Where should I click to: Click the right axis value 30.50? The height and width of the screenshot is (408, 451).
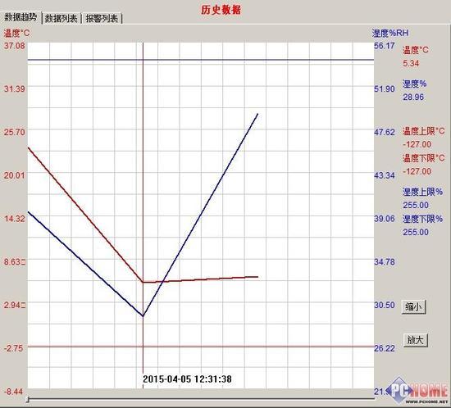[x=385, y=305]
